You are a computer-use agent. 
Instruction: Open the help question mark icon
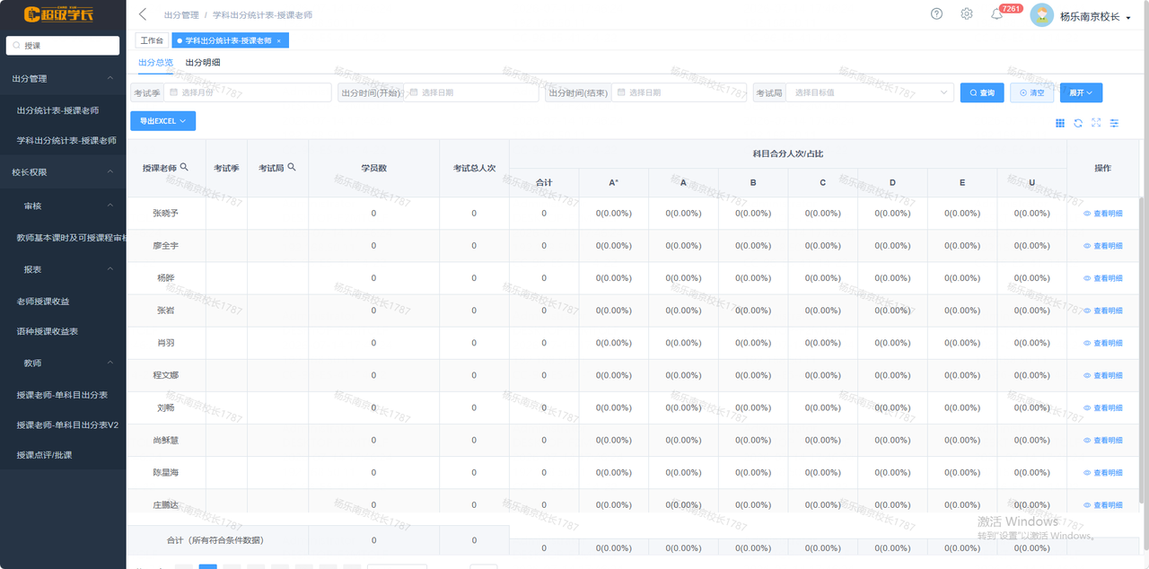[936, 14]
